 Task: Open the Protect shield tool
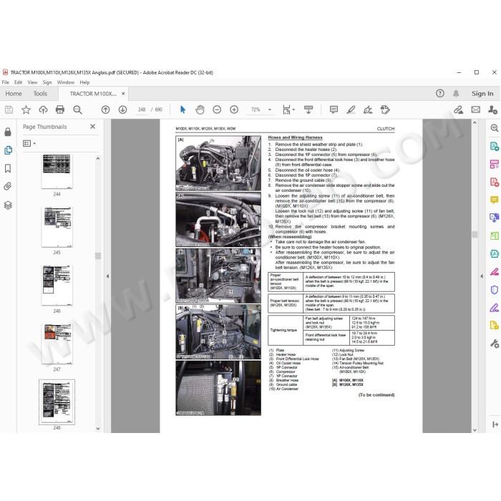point(495,290)
